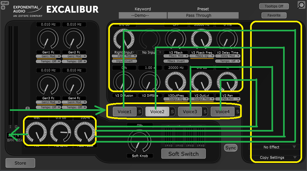Click the Gen2 Fc knob
Image resolution: width=307 pixels, height=171 pixels.
[x=74, y=38]
